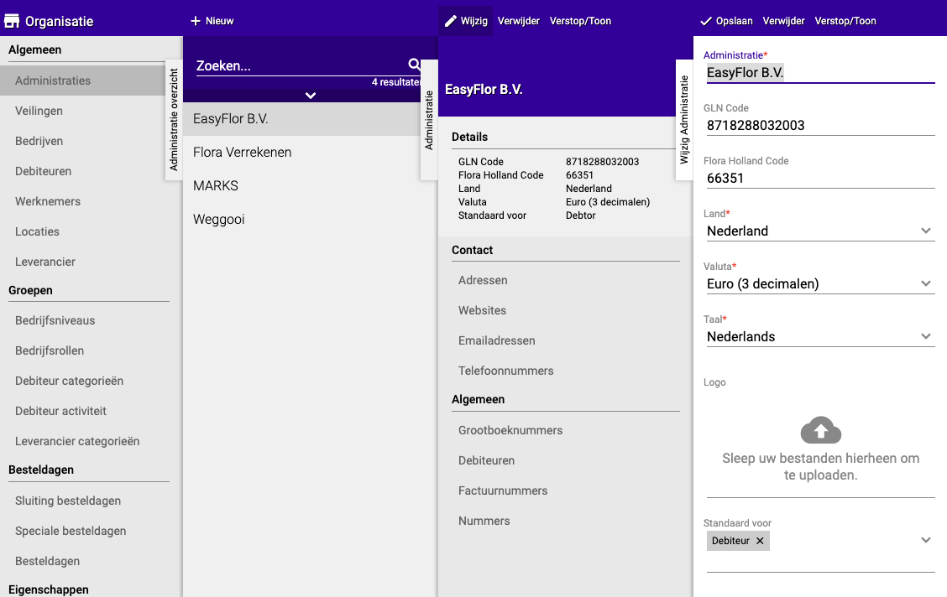Open Sluiting besteldagen in the sidebar
947x597 pixels.
click(x=68, y=501)
